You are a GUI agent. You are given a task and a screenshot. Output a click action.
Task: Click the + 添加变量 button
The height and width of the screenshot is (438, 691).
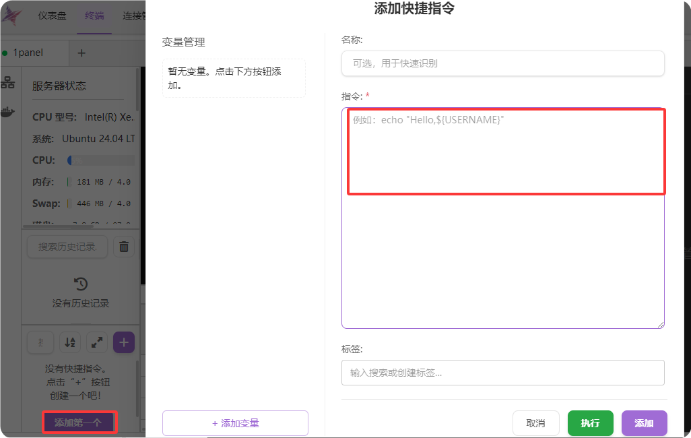pyautogui.click(x=235, y=423)
